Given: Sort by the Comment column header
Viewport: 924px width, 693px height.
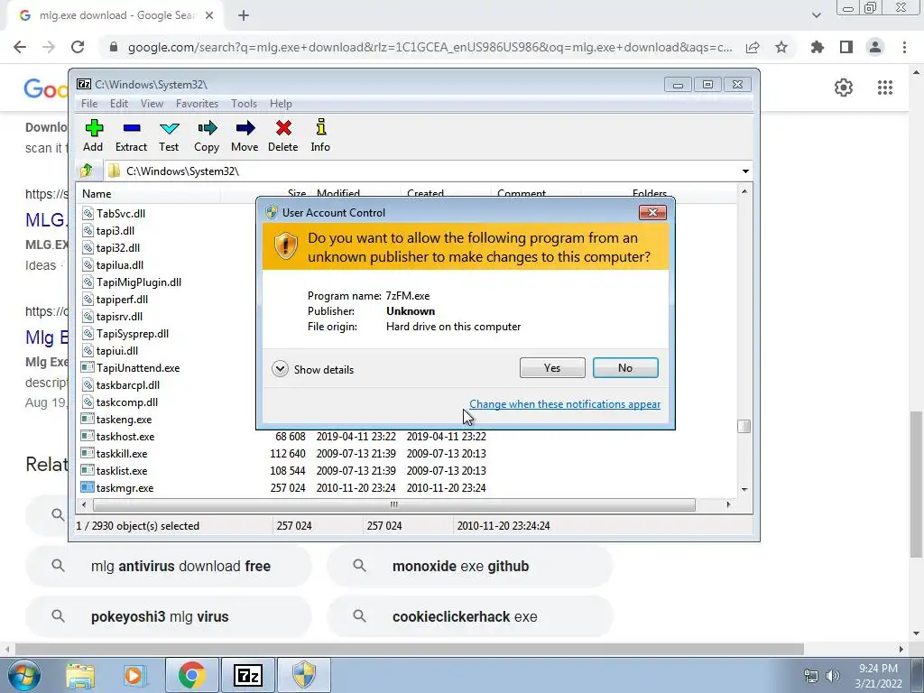Looking at the screenshot, I should coord(522,193).
